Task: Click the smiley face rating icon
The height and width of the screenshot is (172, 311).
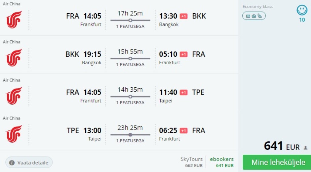Action: [302, 10]
